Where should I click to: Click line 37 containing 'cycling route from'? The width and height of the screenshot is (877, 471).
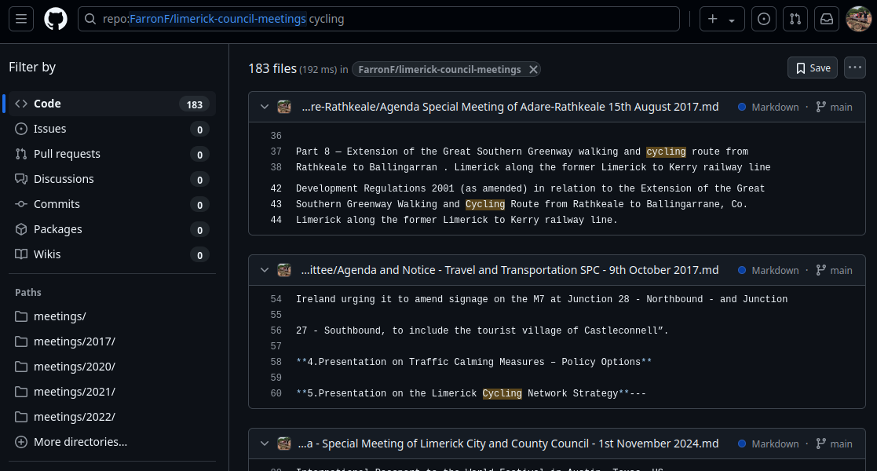[522, 152]
